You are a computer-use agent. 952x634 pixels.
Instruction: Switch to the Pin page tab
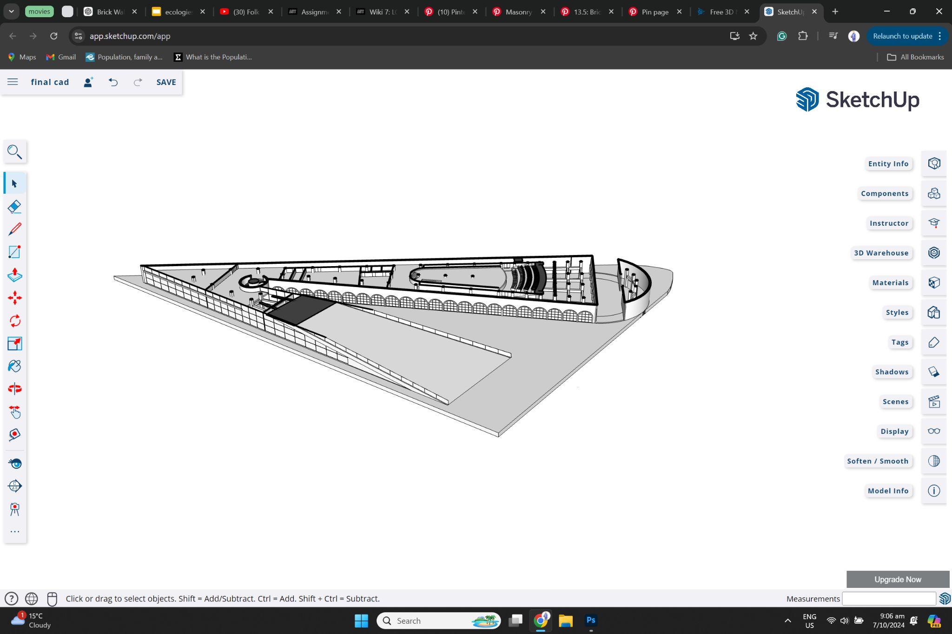click(654, 12)
